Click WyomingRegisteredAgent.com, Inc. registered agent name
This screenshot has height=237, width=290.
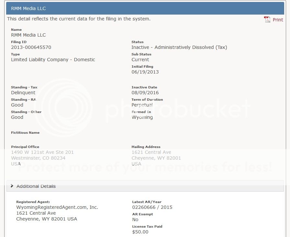57,207
